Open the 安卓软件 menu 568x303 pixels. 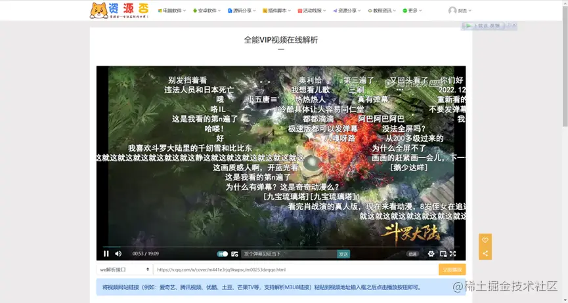pyautogui.click(x=207, y=11)
